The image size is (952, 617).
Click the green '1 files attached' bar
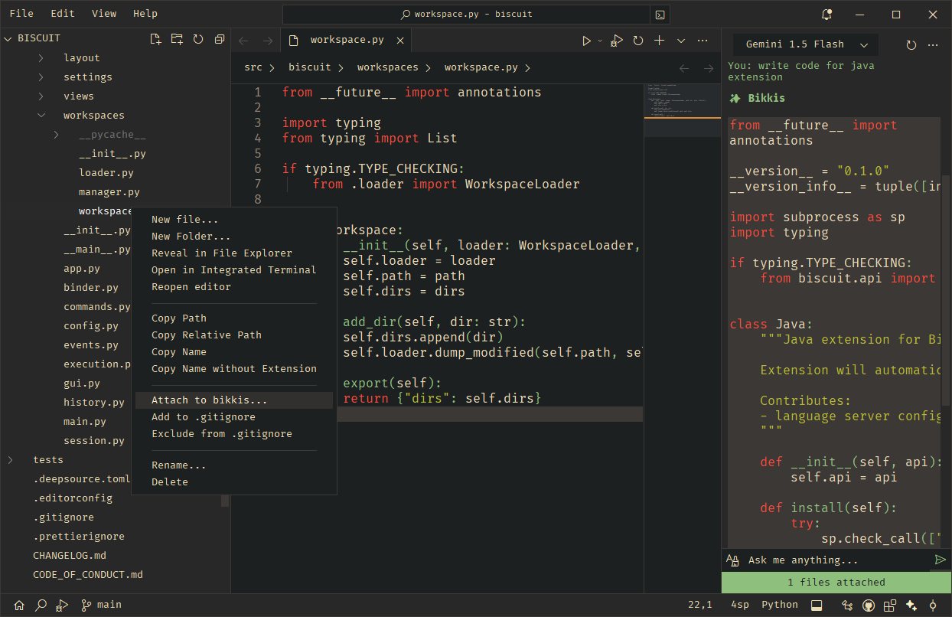[836, 583]
